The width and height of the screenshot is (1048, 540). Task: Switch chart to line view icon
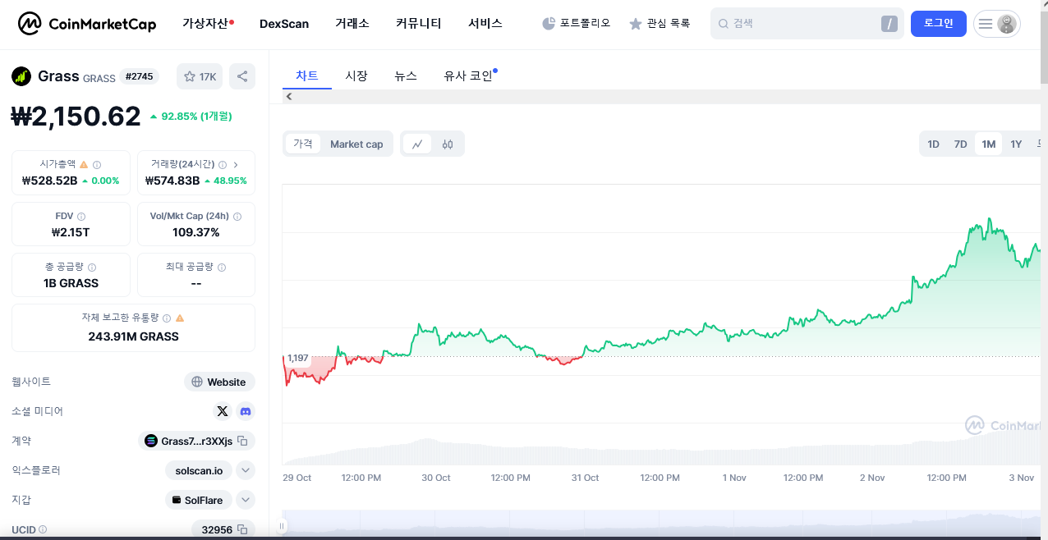(417, 144)
